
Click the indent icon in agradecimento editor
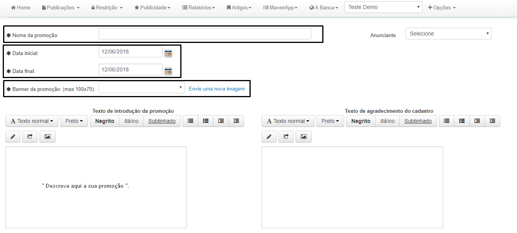[477, 121]
